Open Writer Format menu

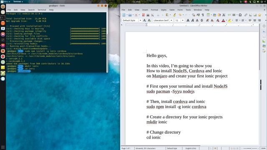tap(154, 10)
